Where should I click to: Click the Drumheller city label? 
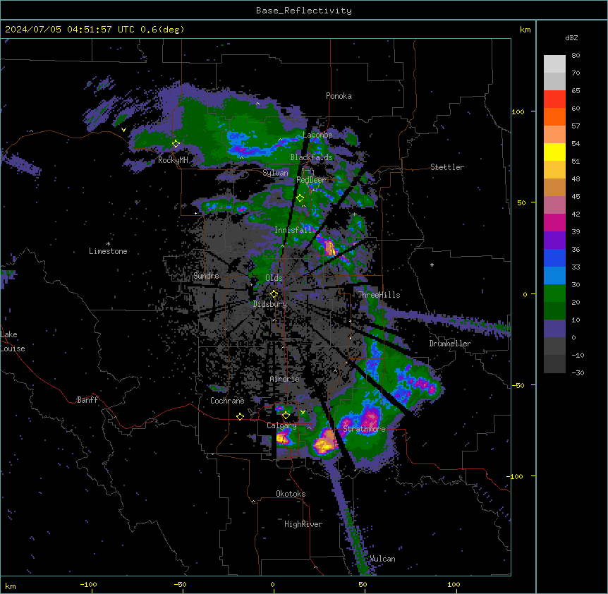pos(450,344)
